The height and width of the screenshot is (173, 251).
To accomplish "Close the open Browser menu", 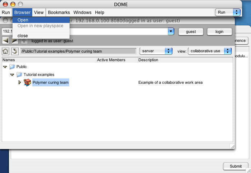I will pyautogui.click(x=22, y=13).
